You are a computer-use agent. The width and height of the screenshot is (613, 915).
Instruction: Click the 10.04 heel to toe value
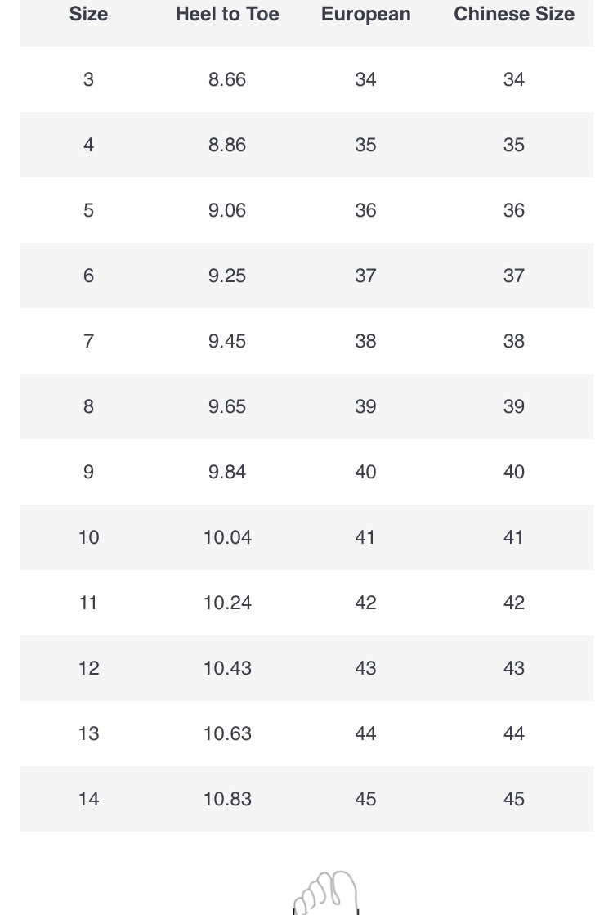coord(227,537)
